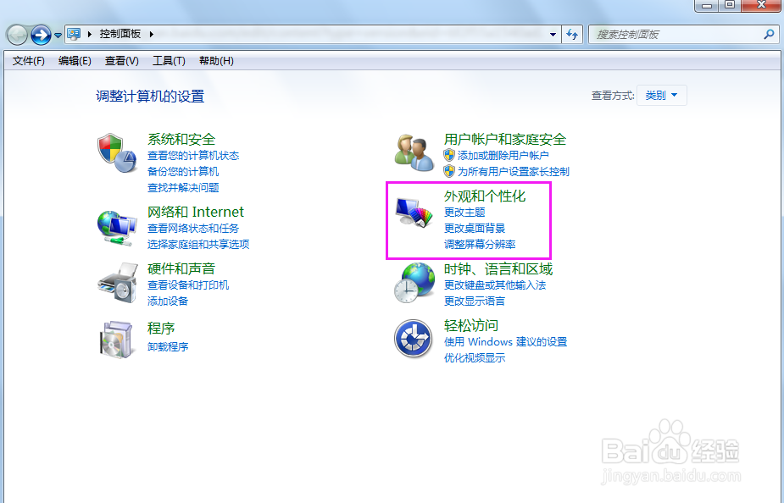The height and width of the screenshot is (503, 784).
Task: Open 程序 heading link
Action: (x=161, y=329)
